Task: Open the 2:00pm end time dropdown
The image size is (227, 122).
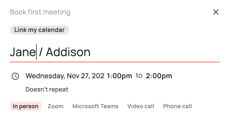Action: pyautogui.click(x=159, y=76)
